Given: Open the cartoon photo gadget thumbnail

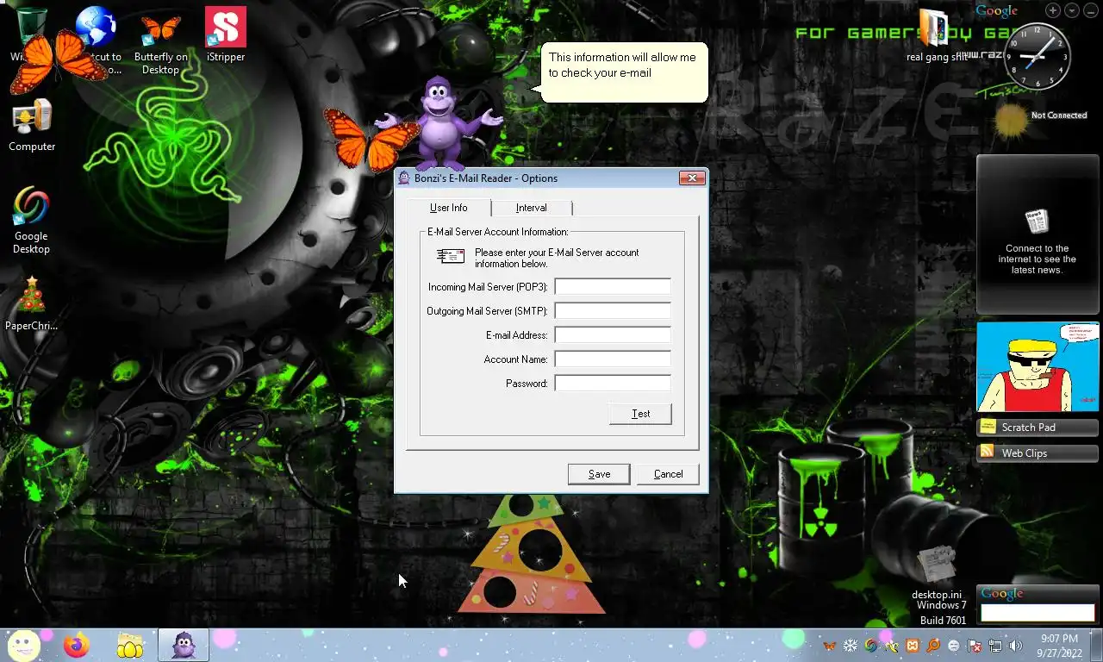Looking at the screenshot, I should click(x=1038, y=367).
